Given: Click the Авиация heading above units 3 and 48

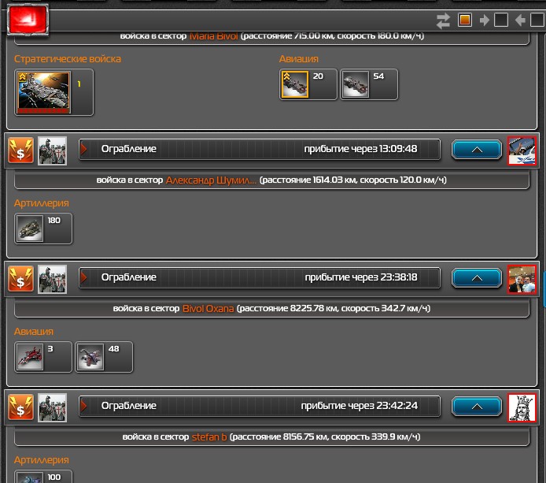Looking at the screenshot, I should (34, 332).
